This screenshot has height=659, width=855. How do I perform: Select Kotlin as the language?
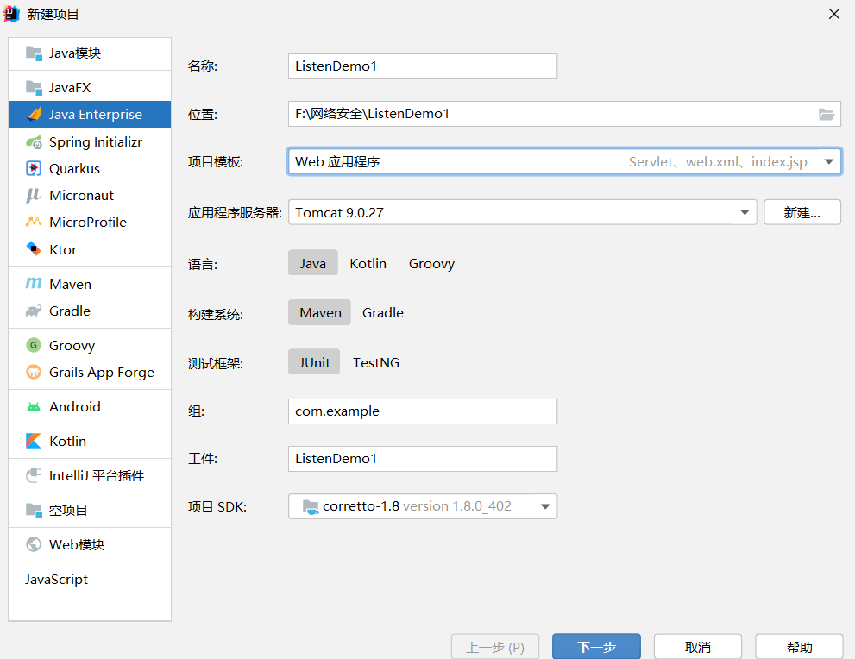tap(368, 263)
